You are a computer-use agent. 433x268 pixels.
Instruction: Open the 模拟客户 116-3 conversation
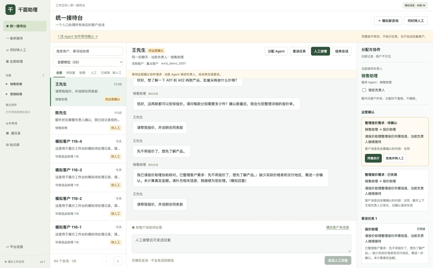(x=88, y=178)
